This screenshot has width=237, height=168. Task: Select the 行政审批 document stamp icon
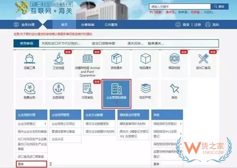pyautogui.click(x=87, y=88)
